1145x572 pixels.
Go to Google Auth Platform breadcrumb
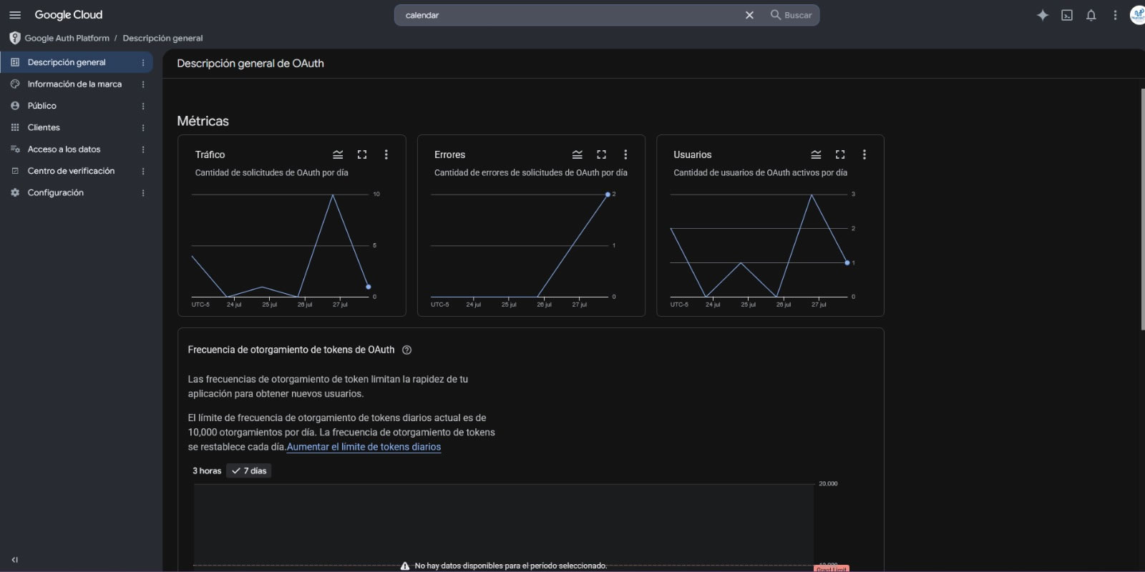pyautogui.click(x=67, y=38)
